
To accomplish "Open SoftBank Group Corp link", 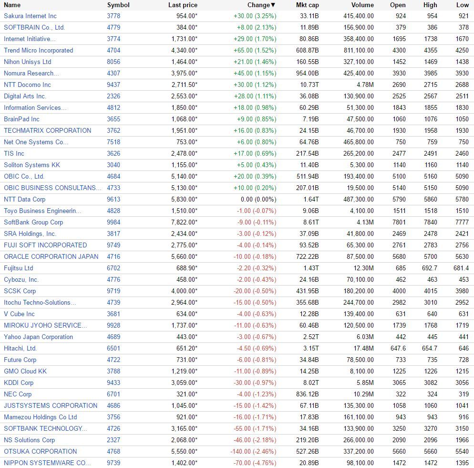I will (x=33, y=223).
